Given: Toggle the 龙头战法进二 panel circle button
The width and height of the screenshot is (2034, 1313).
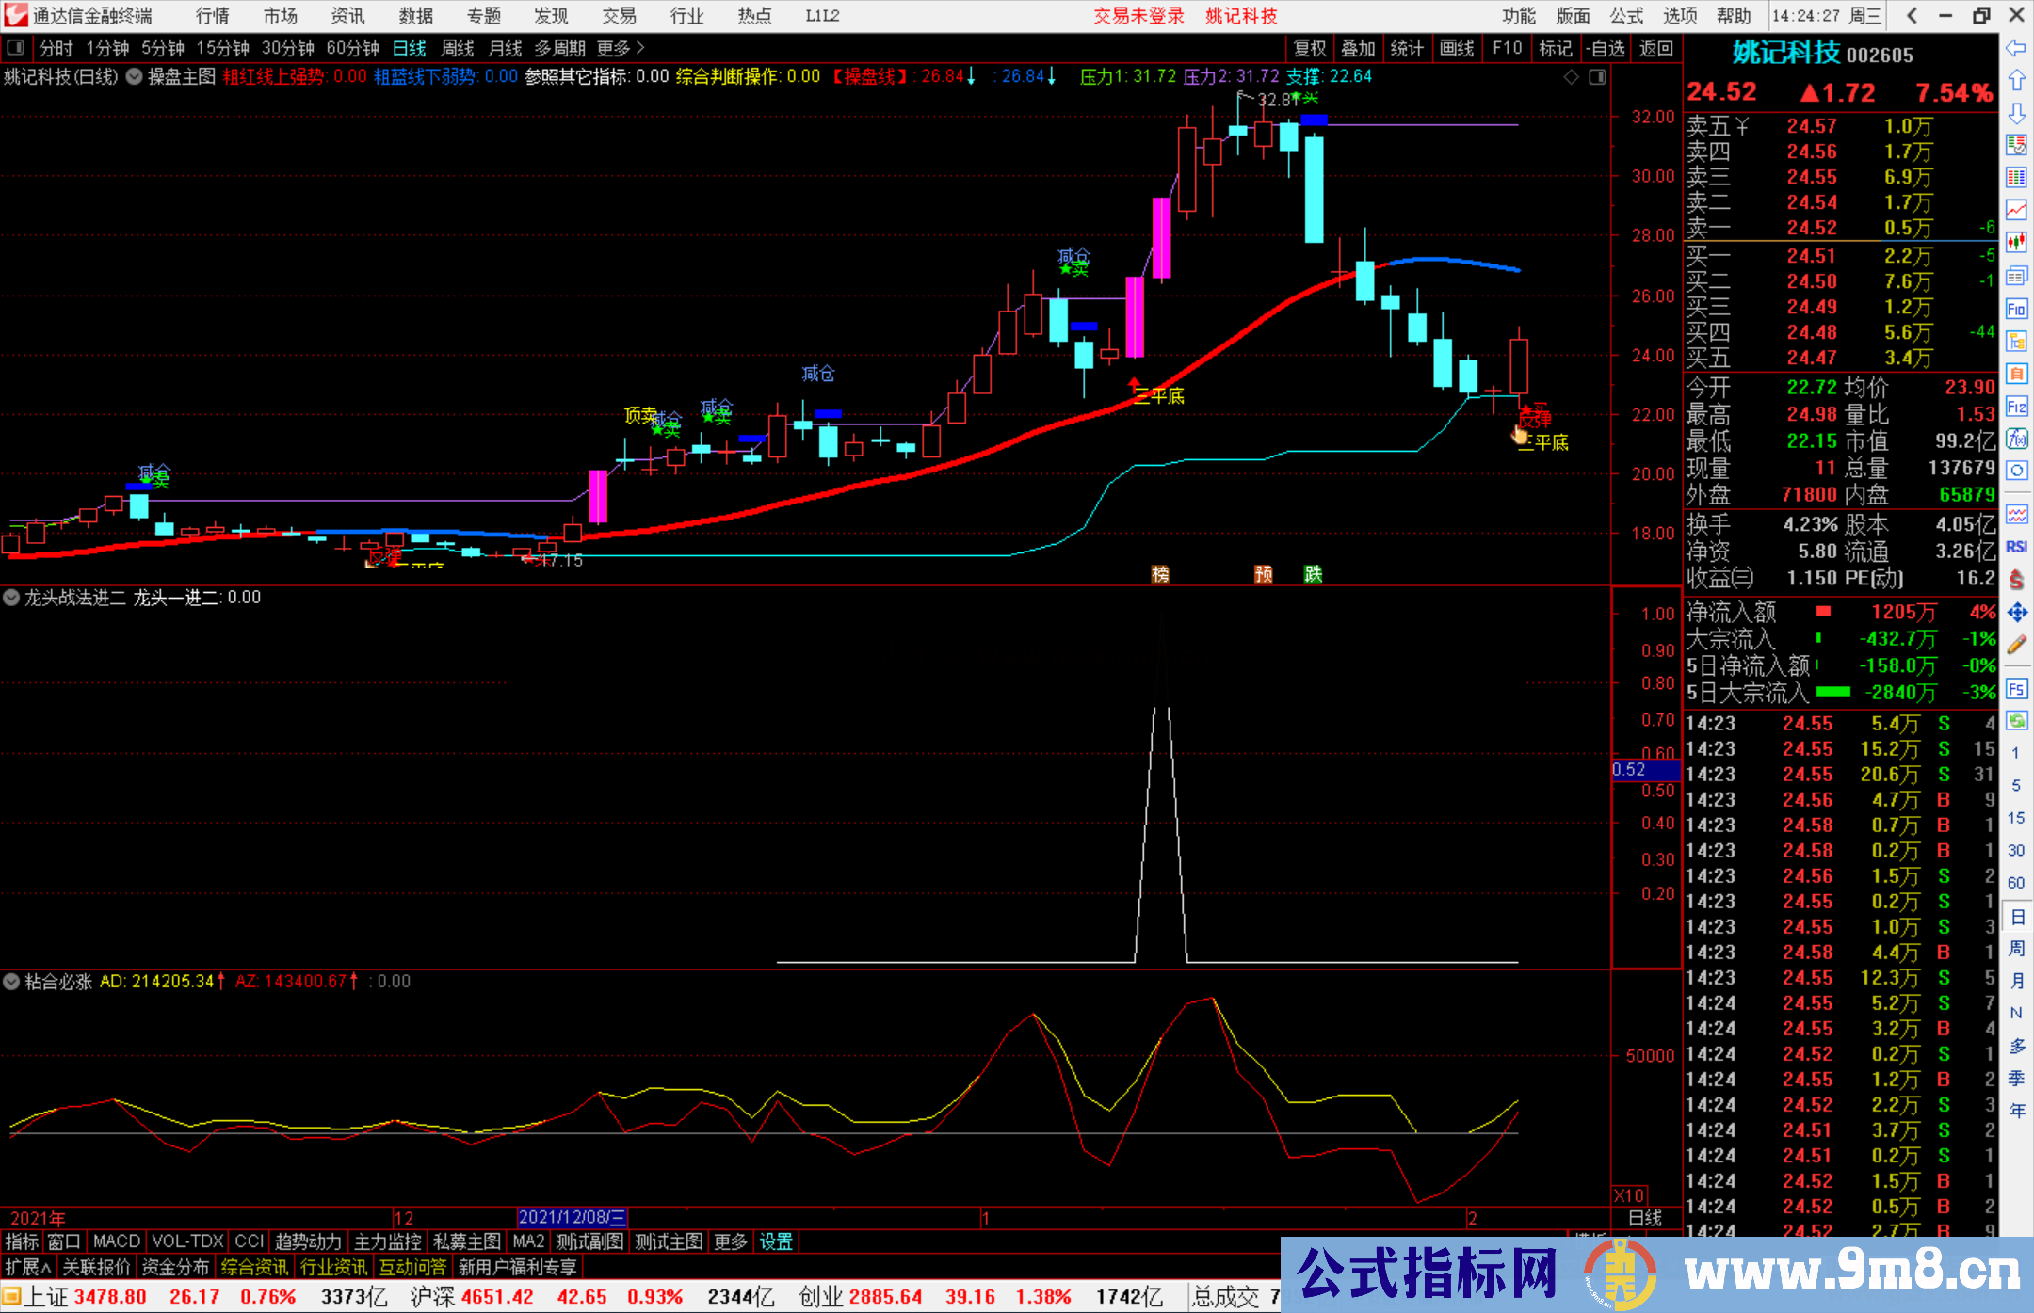Looking at the screenshot, I should (11, 597).
